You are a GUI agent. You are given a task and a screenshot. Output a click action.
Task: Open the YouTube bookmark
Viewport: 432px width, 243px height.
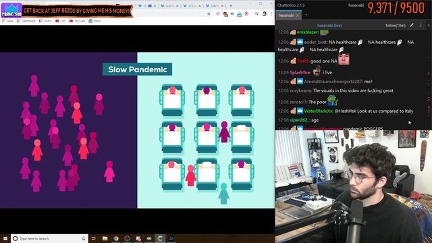pyautogui.click(x=77, y=21)
